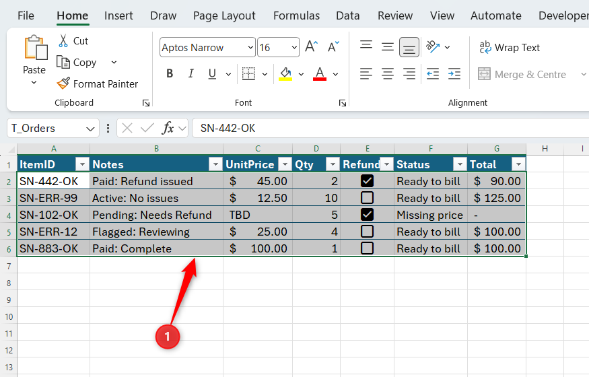Click the select-all corner triangle
The image size is (589, 377).
coord(11,149)
